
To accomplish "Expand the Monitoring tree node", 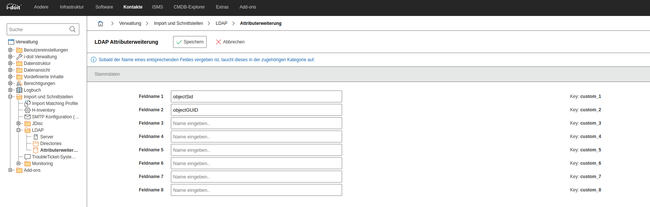I will 19,164.
